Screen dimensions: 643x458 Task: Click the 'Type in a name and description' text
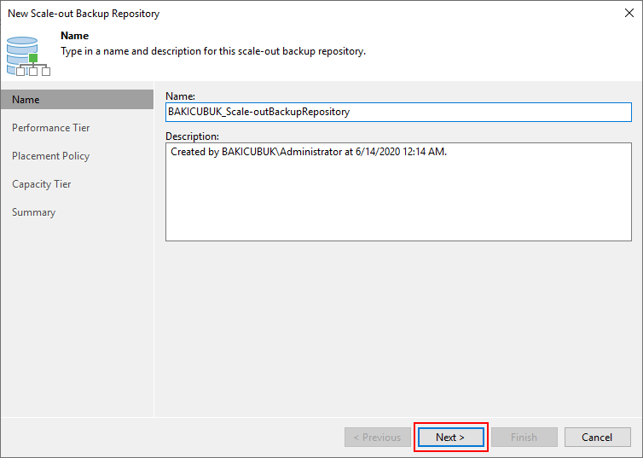click(x=213, y=51)
